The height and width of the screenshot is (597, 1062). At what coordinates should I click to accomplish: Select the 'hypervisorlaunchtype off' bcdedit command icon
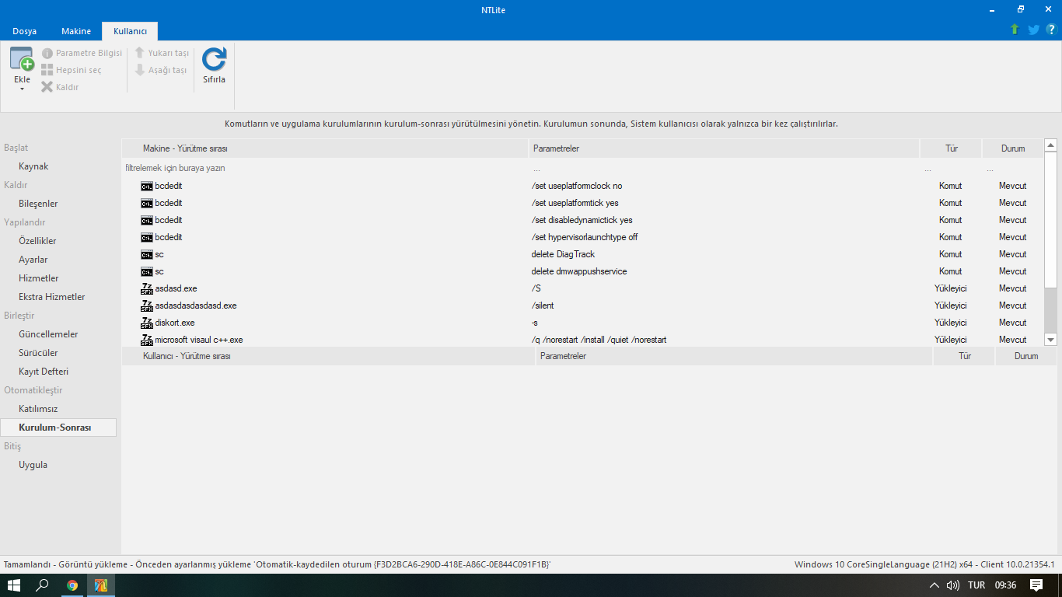click(147, 237)
